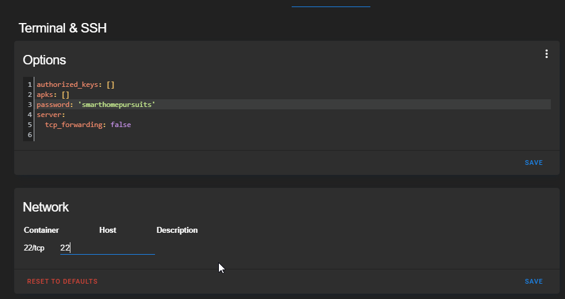
Task: Click the password 'smarthomepursuits' line
Action: click(x=293, y=105)
